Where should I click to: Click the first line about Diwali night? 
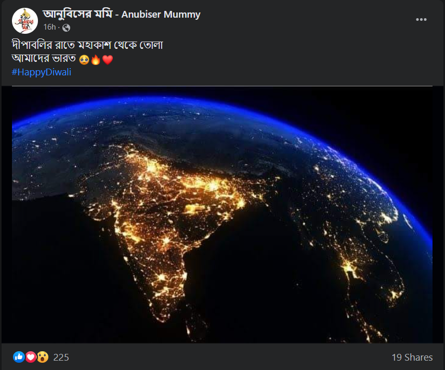(x=87, y=45)
